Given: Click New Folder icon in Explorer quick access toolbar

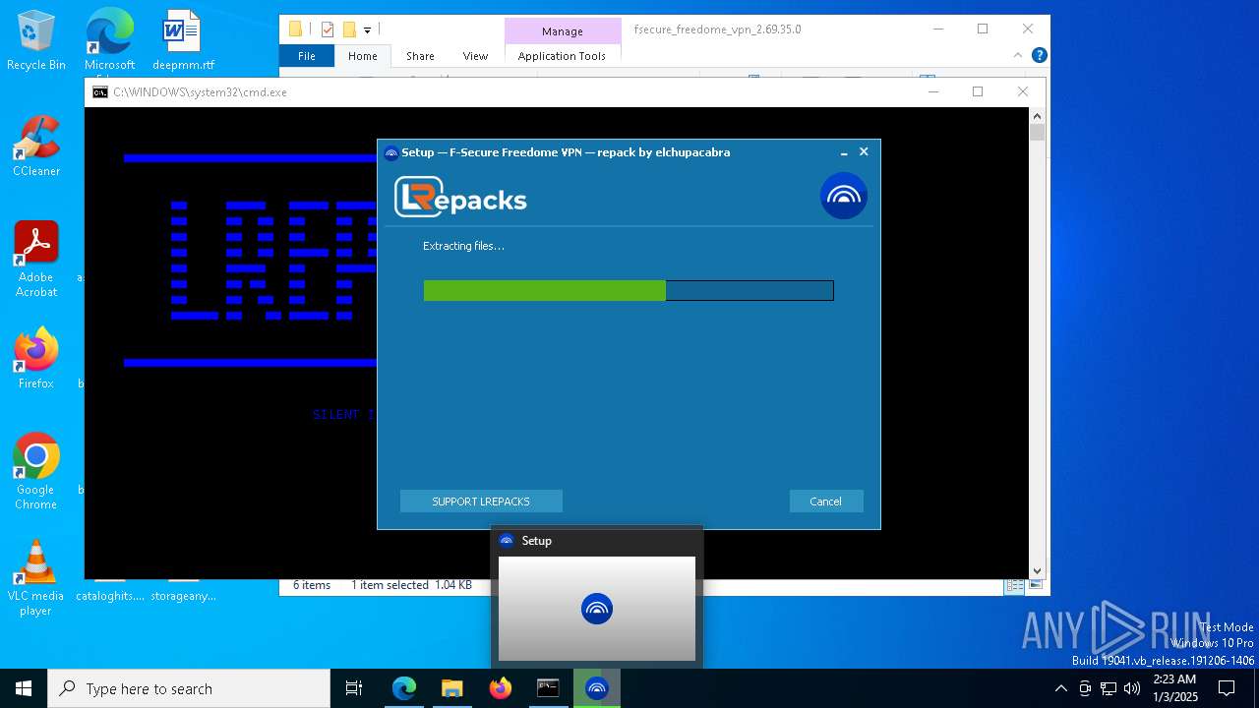Looking at the screenshot, I should (349, 29).
